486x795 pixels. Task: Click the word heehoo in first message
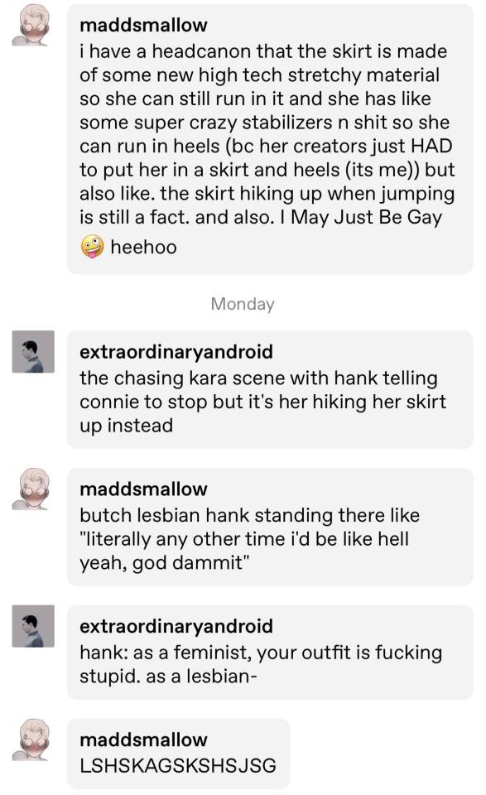(143, 247)
